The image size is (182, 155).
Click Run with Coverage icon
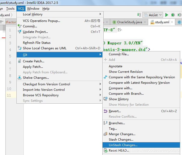(x=179, y=15)
